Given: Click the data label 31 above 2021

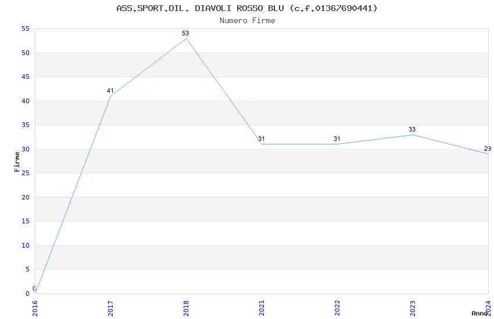Looking at the screenshot, I should [261, 139].
